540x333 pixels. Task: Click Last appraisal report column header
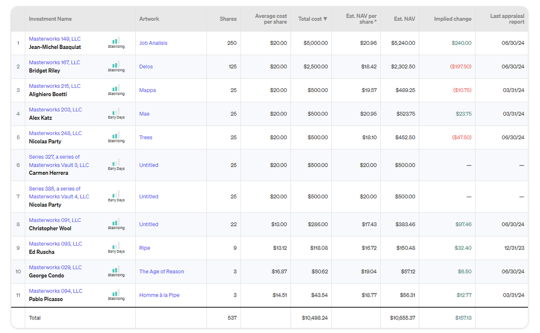tap(507, 19)
